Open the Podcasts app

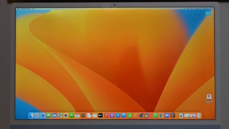point(112,115)
